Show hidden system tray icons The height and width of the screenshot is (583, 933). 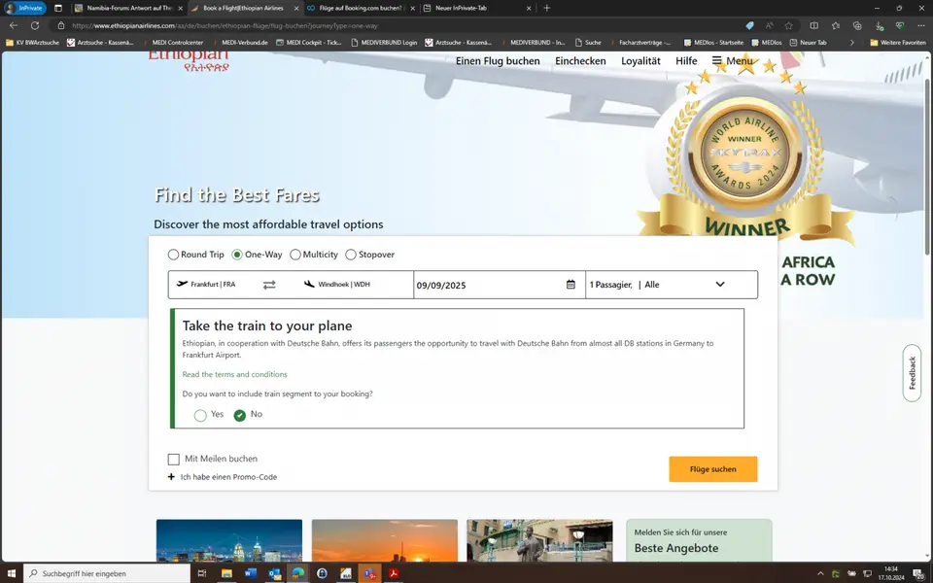click(x=820, y=573)
